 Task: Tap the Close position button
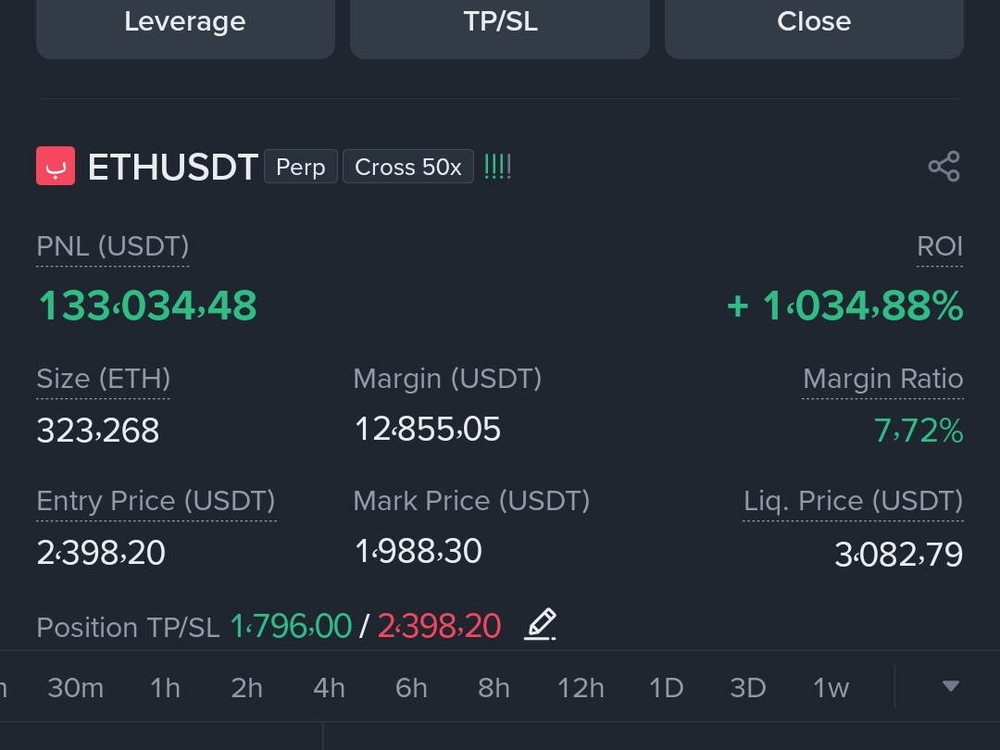pos(814,26)
